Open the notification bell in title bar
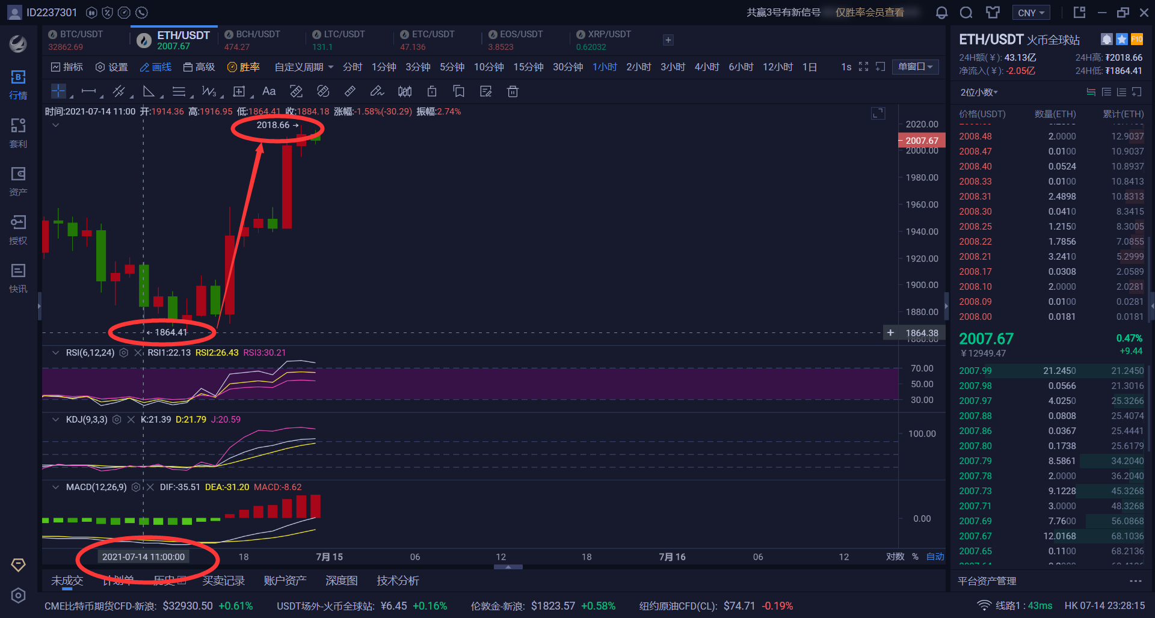 [x=942, y=13]
